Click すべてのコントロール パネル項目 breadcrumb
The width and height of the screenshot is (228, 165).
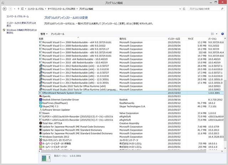[x=61, y=9]
